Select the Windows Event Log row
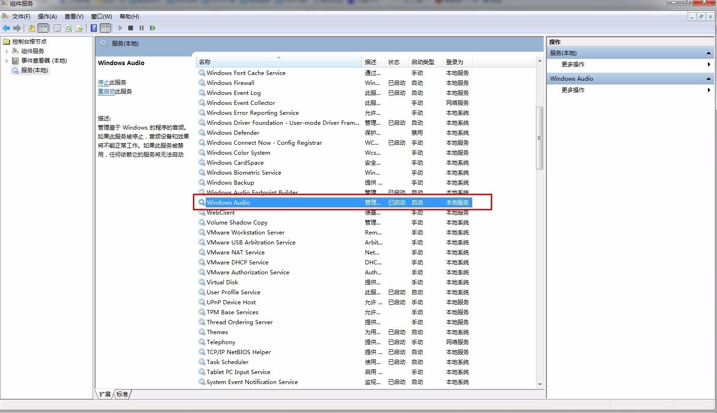717x413 pixels. click(x=334, y=93)
